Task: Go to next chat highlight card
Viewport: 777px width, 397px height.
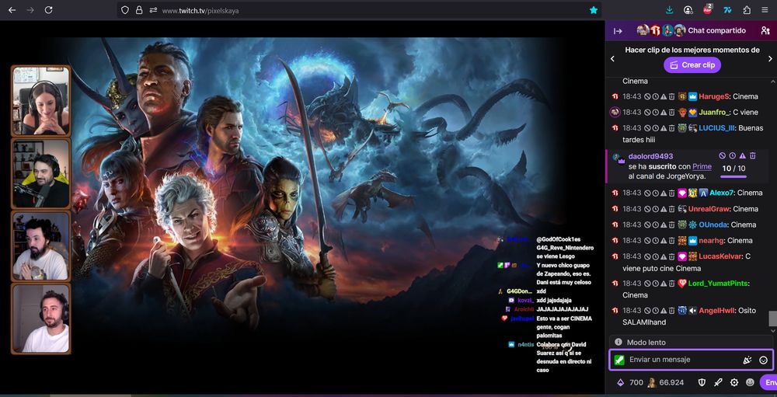Action: pos(770,58)
